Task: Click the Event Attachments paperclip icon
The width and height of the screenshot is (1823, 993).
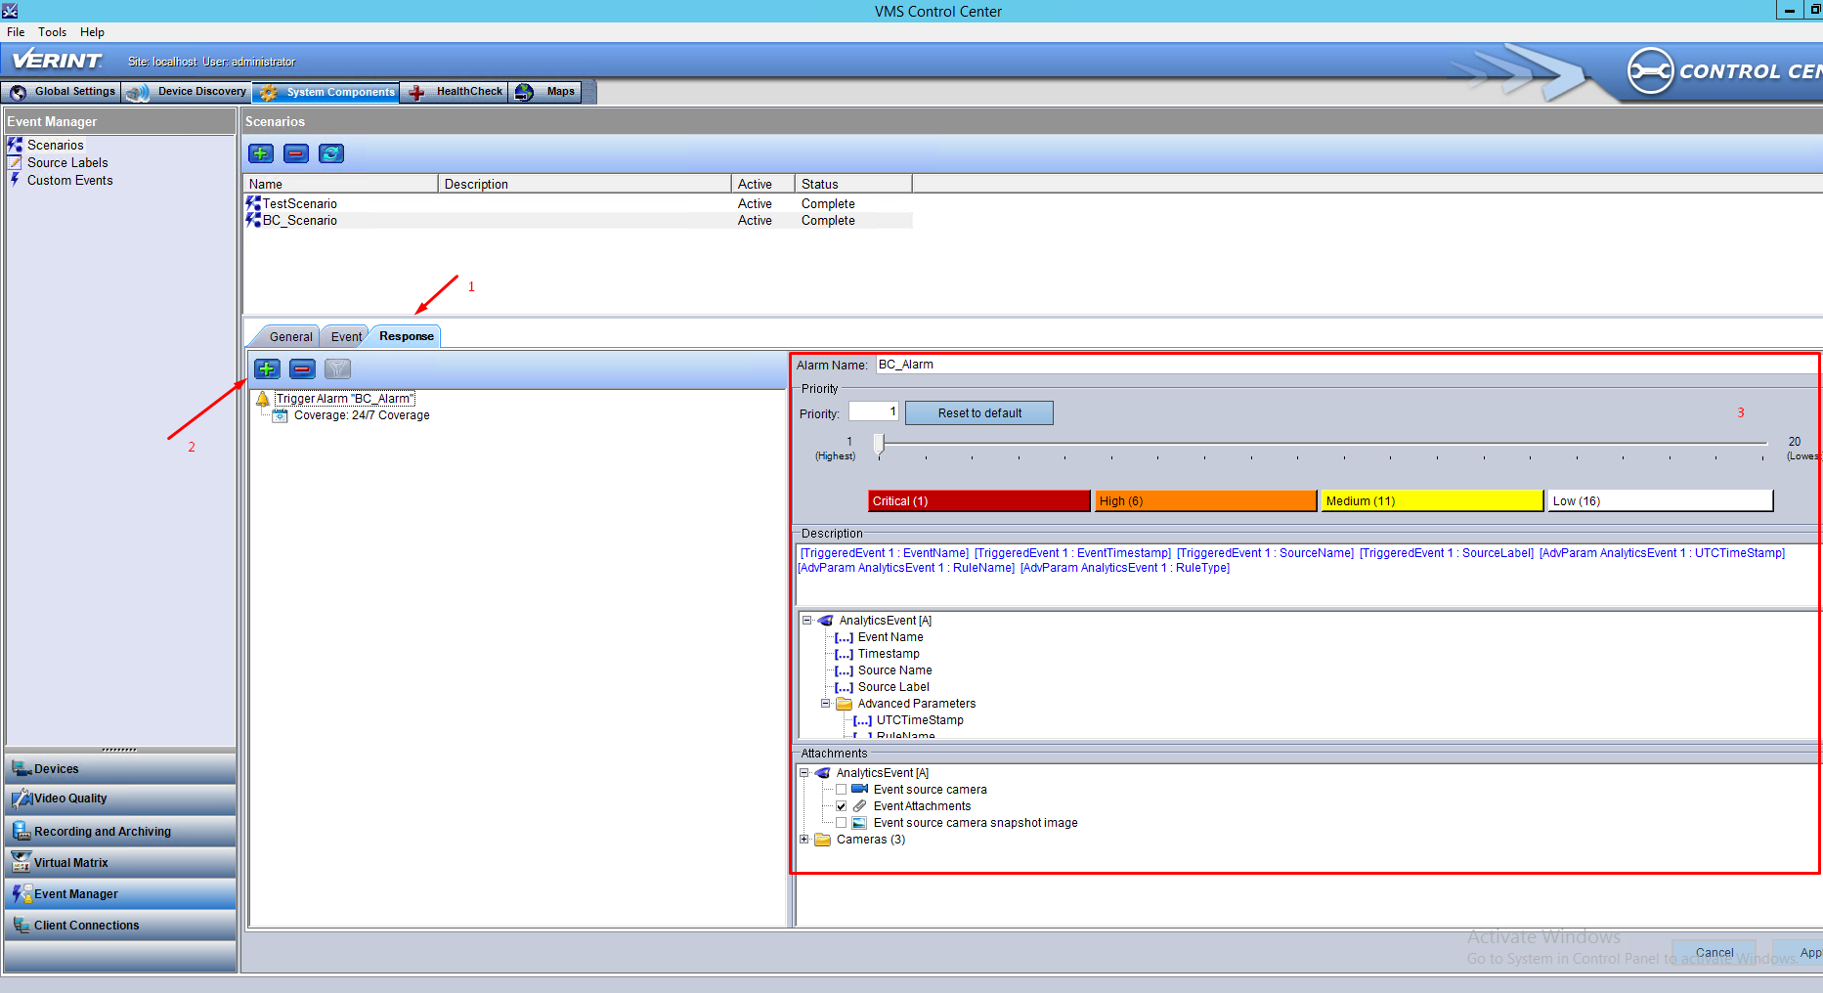Action: [x=859, y=805]
